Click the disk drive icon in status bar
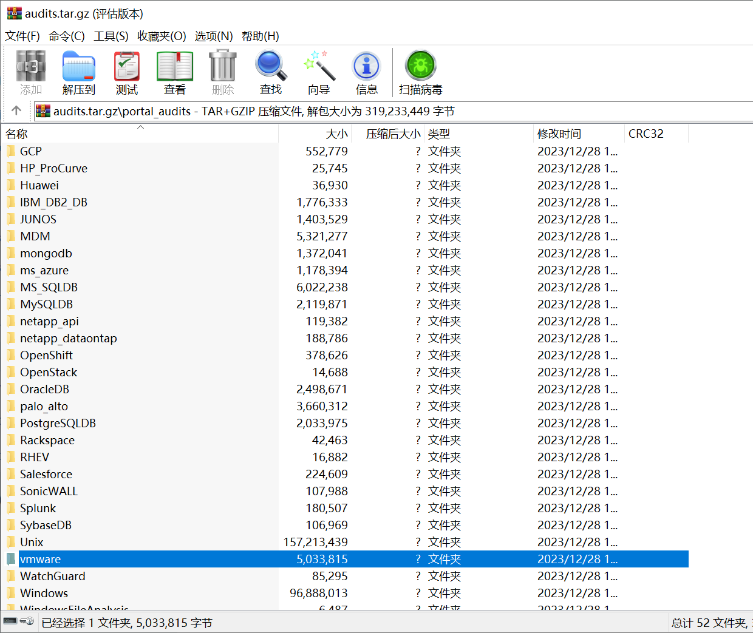753x633 pixels. click(10, 621)
